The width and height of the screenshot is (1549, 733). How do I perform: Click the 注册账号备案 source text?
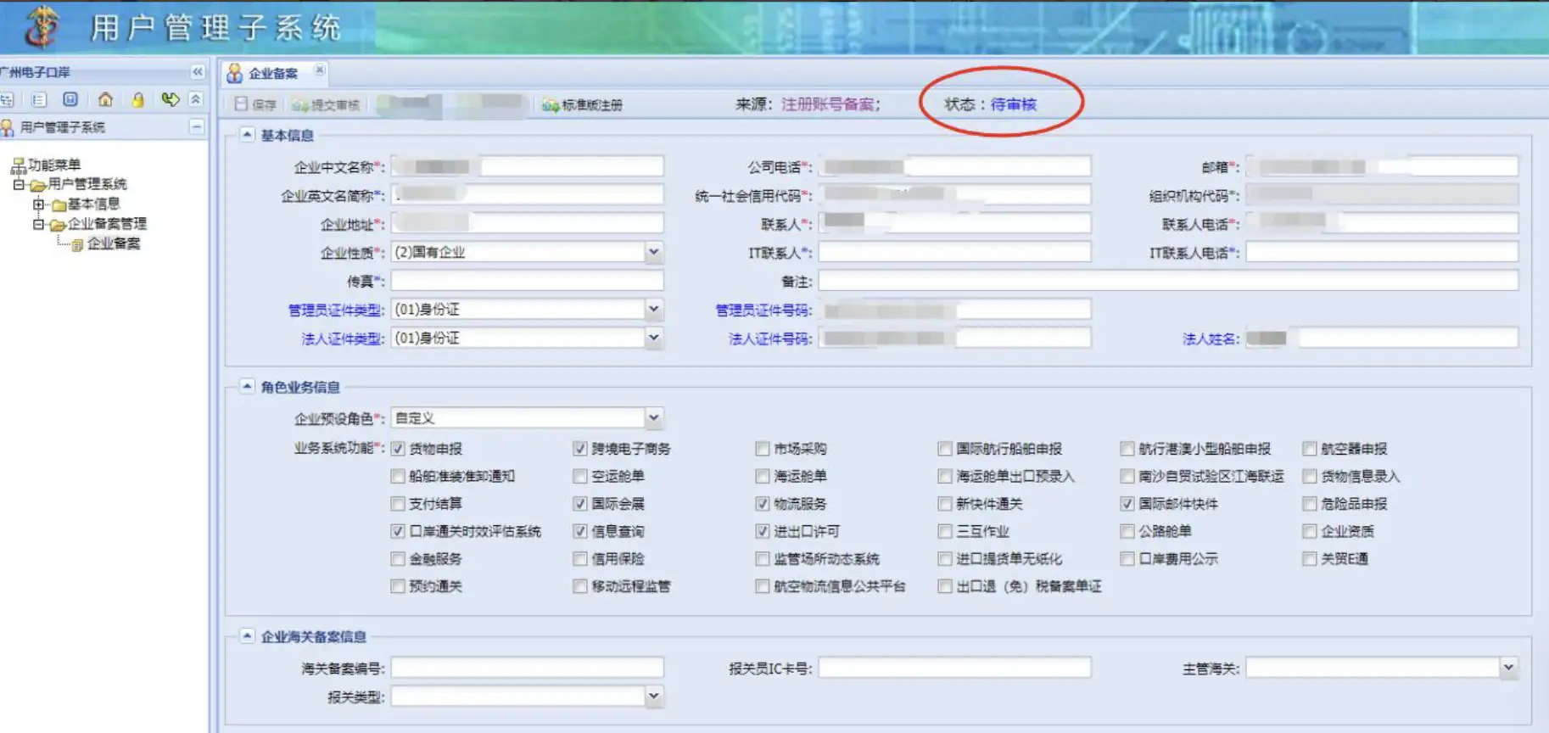pyautogui.click(x=828, y=104)
